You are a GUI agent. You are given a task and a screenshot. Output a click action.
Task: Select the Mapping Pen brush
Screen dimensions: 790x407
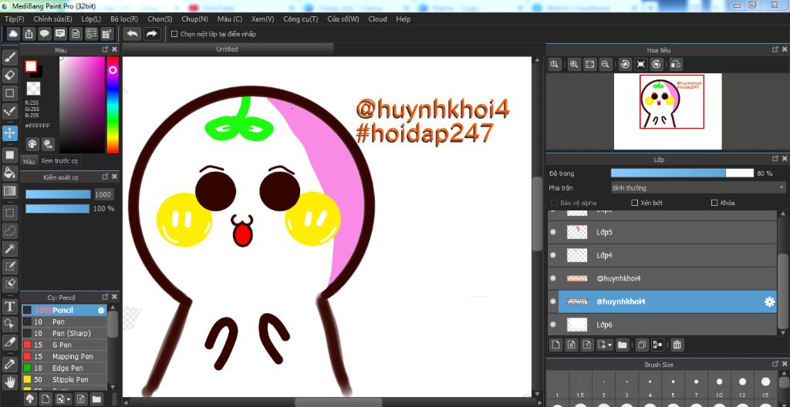[64, 357]
